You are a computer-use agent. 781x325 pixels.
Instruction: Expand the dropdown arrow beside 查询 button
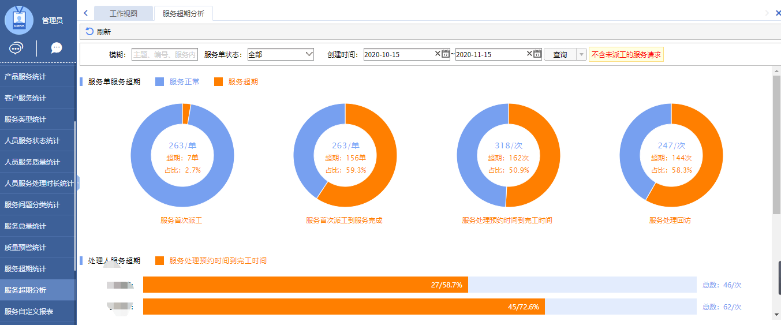click(581, 55)
